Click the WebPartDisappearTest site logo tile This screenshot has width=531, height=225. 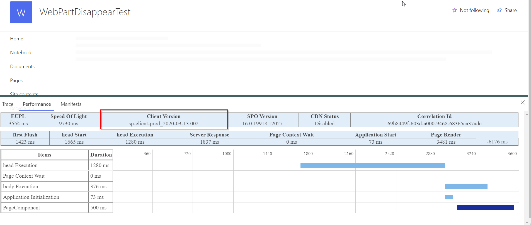pos(21,12)
